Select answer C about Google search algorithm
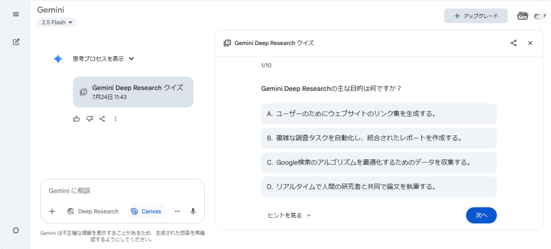This screenshot has width=551, height=249. [x=378, y=162]
